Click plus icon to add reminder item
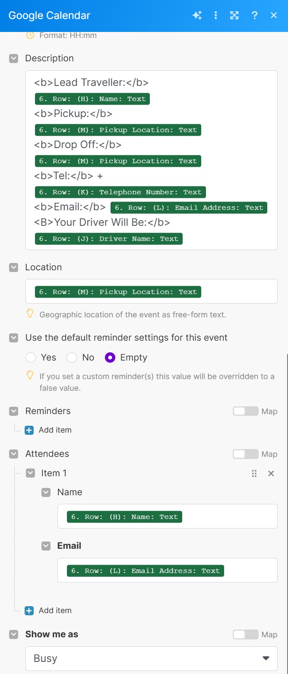288x674 pixels. tap(29, 430)
